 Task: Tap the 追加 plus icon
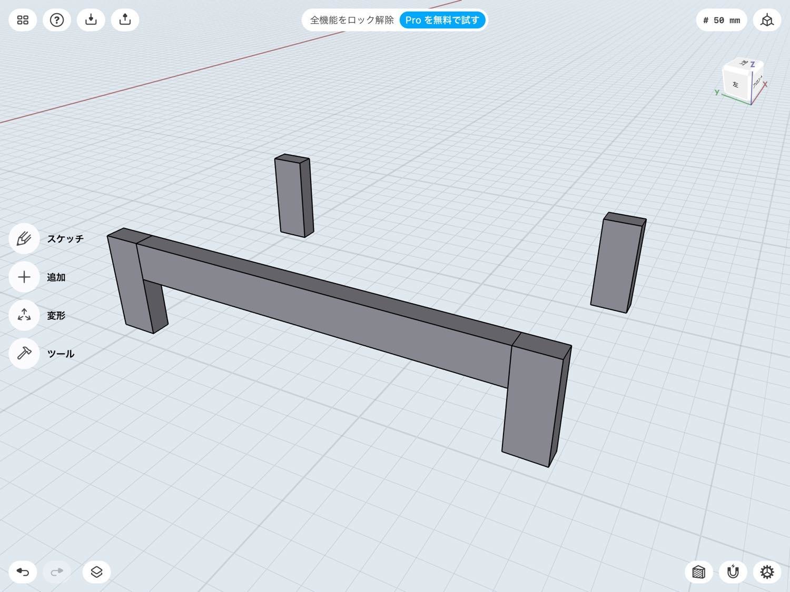pyautogui.click(x=24, y=277)
